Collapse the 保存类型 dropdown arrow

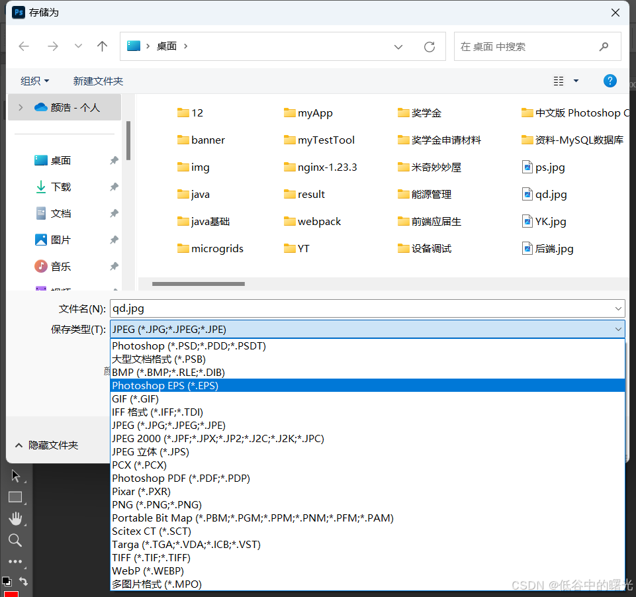618,330
